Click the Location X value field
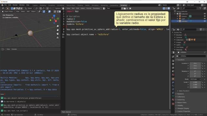This screenshot has width=207, height=116. tap(195, 63)
